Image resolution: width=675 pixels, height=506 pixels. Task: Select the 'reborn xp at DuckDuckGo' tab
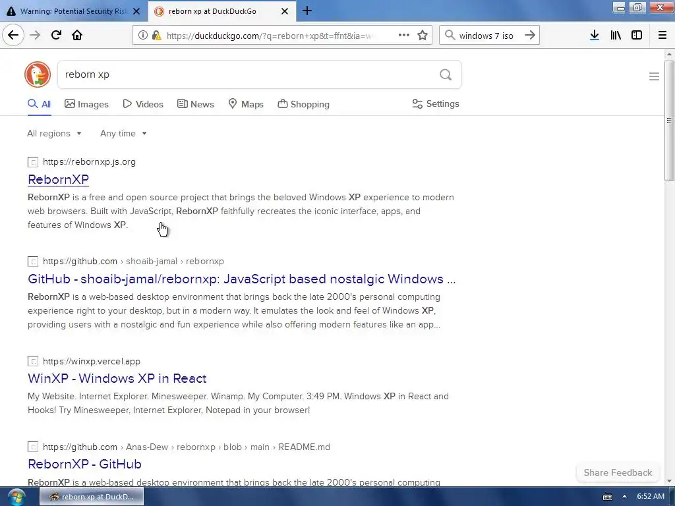click(222, 11)
